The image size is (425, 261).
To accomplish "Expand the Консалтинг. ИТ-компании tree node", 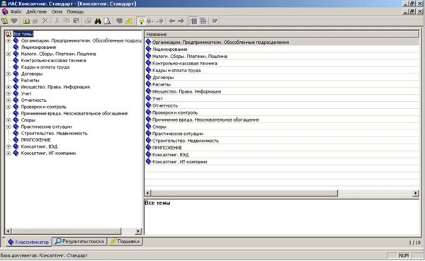I will tap(8, 153).
